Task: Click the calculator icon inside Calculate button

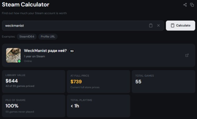Action: tap(172, 26)
